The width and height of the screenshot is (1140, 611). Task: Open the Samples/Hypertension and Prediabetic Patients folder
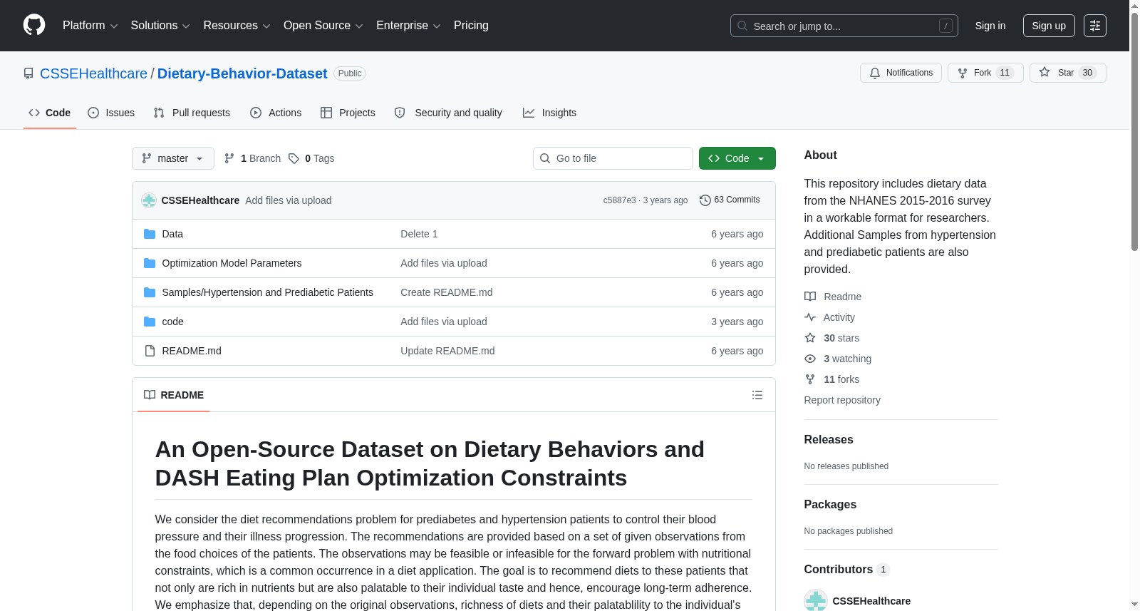pyautogui.click(x=268, y=292)
